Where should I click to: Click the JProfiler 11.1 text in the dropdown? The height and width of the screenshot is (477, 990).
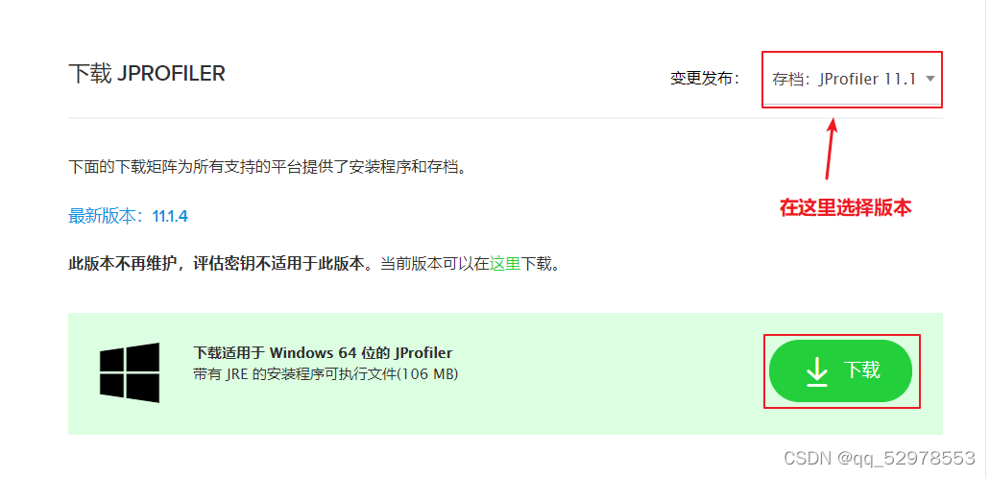click(x=867, y=80)
